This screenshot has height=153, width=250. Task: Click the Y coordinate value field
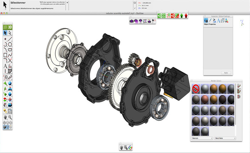145,5
